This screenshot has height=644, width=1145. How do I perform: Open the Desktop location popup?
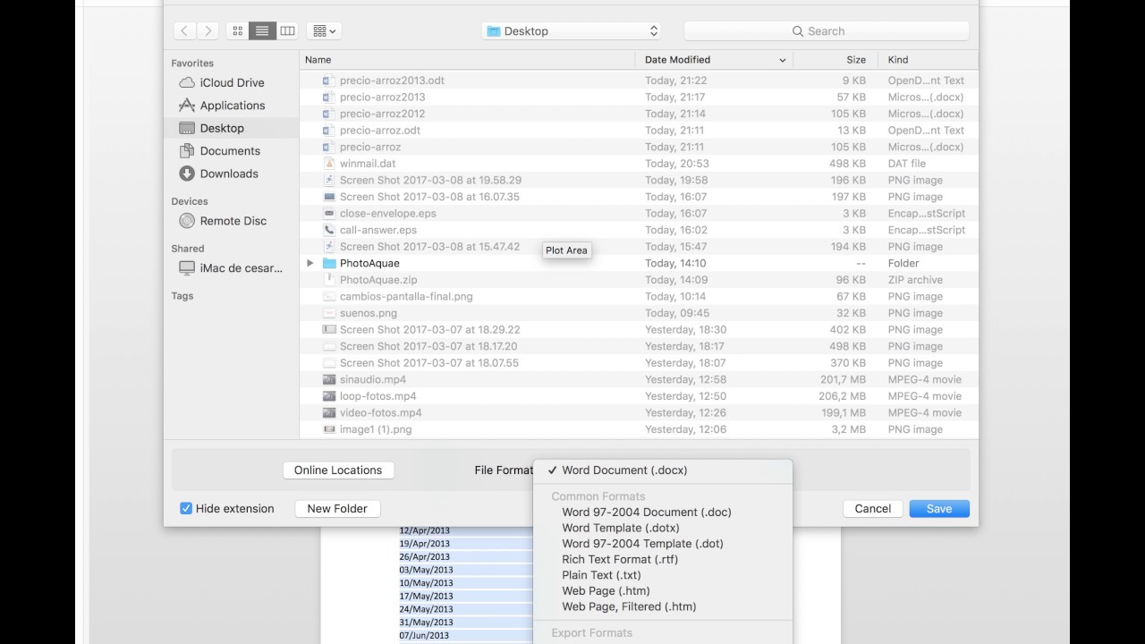[572, 30]
